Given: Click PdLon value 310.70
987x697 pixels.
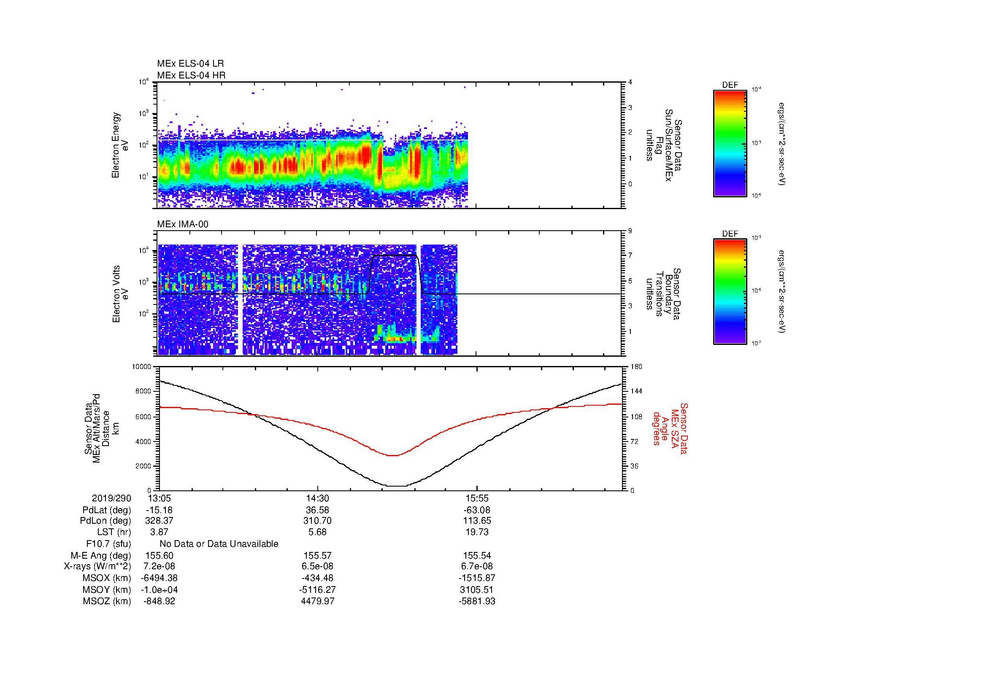Looking at the screenshot, I should click(x=317, y=521).
